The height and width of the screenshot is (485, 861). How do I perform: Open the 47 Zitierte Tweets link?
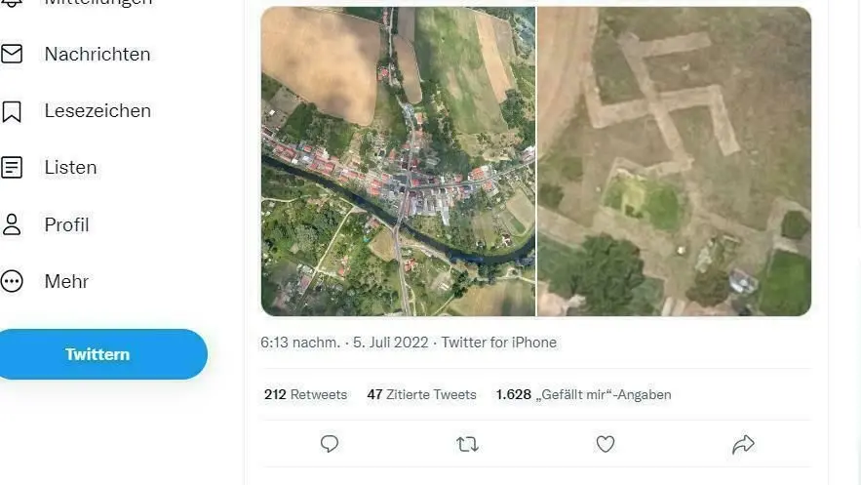pyautogui.click(x=421, y=394)
